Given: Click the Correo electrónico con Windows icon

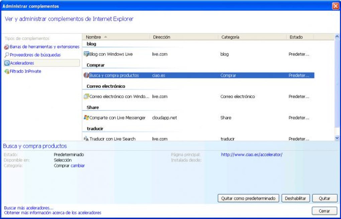Looking at the screenshot, I should [86, 96].
